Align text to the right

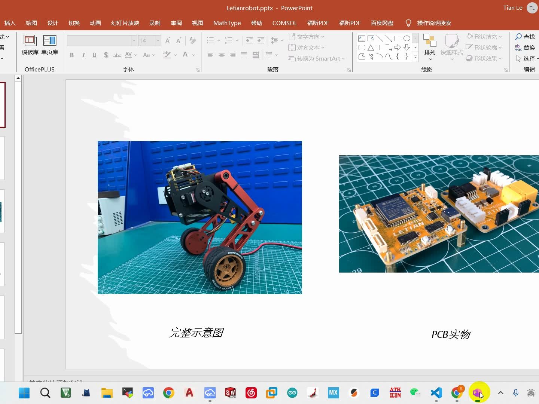(233, 55)
